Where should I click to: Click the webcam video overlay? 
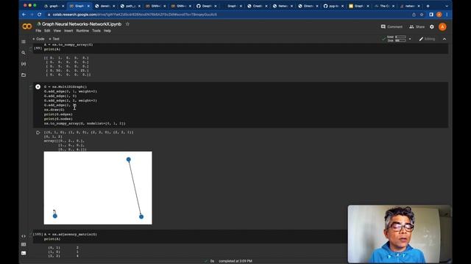click(x=399, y=234)
